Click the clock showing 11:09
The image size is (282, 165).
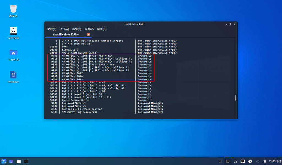275,161
